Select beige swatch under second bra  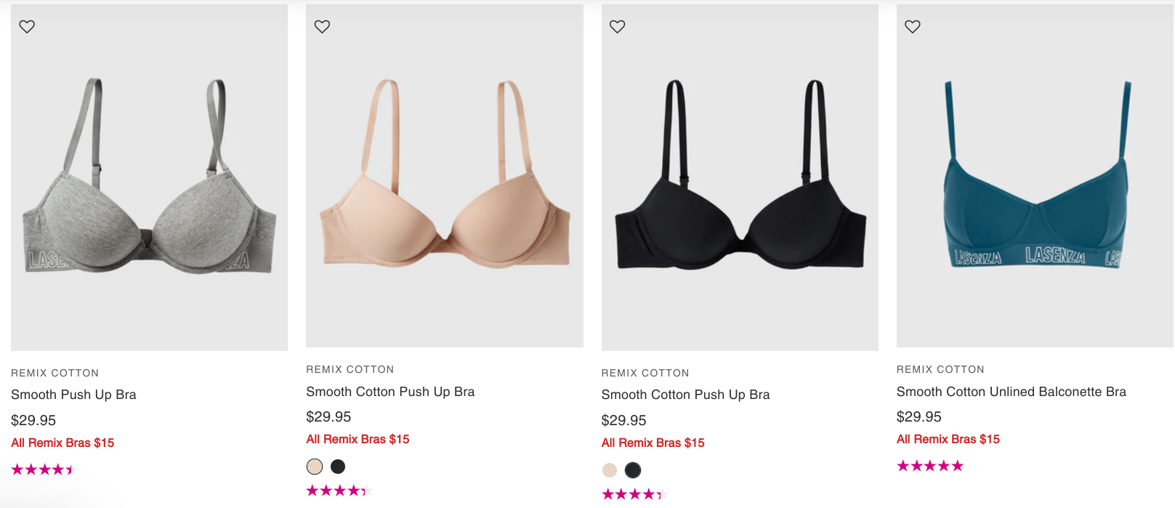coord(315,467)
